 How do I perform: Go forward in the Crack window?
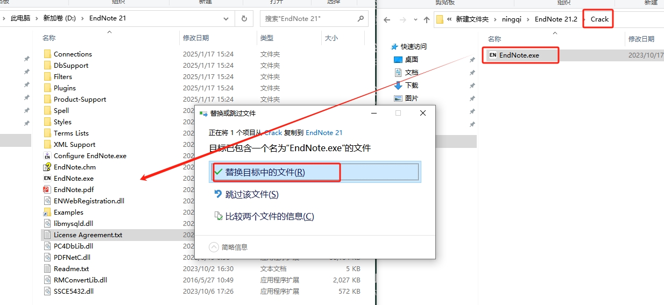point(402,19)
